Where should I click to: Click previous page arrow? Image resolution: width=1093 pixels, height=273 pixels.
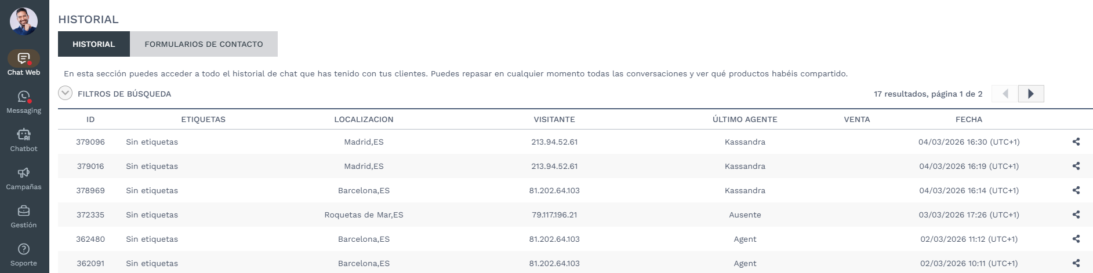(x=1005, y=94)
